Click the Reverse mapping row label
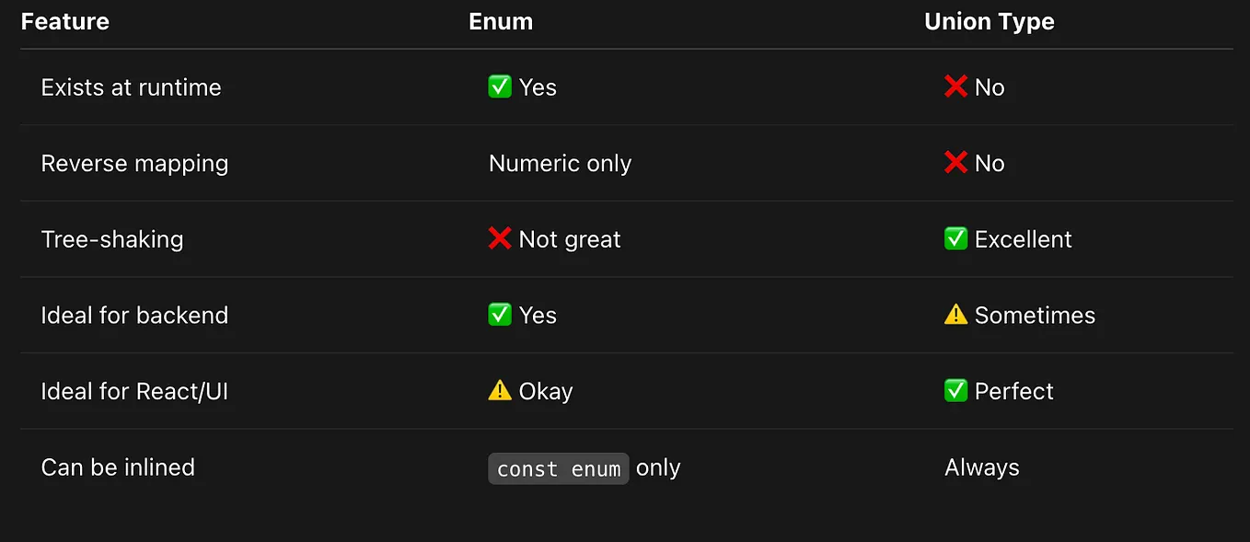This screenshot has width=1250, height=542. tap(134, 164)
